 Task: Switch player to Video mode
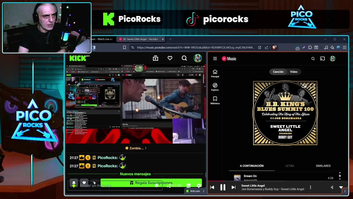point(294,72)
